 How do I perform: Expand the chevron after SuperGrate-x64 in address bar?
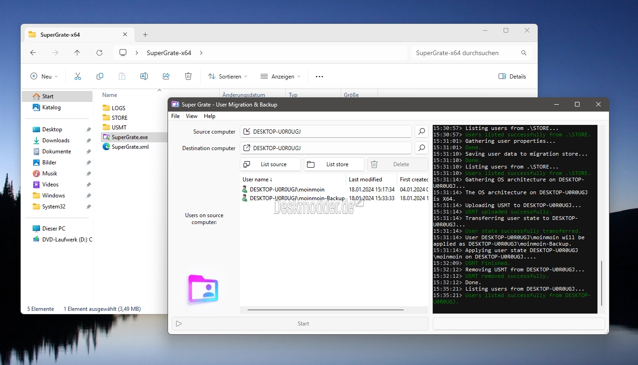[201, 53]
